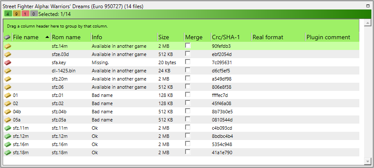Click 'Selected: 1/14' status text
374x168 pixels.
click(x=54, y=14)
